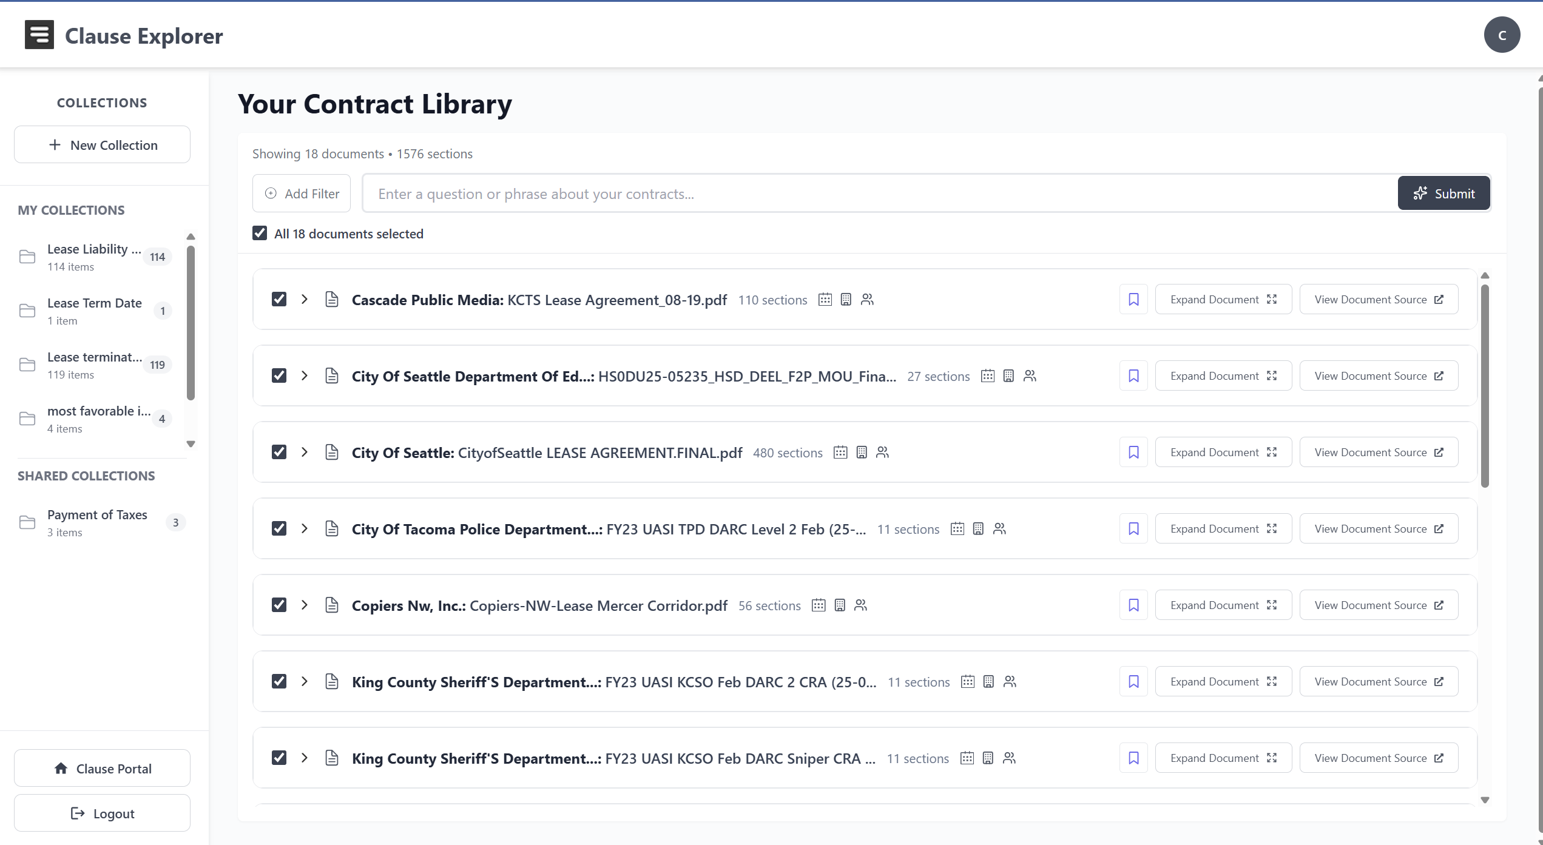The height and width of the screenshot is (845, 1543).
Task: Expand the King County Sheriff'S DARC Sniper row
Action: tap(305, 758)
